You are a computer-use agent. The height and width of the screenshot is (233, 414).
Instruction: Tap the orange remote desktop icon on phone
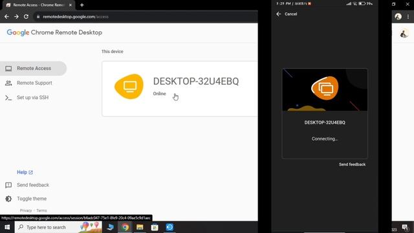325,88
